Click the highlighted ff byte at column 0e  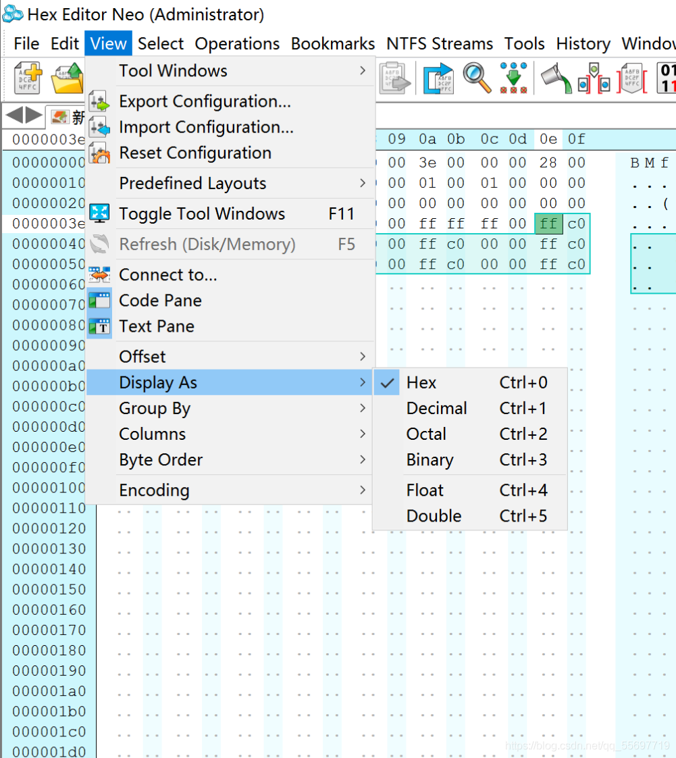pyautogui.click(x=548, y=224)
